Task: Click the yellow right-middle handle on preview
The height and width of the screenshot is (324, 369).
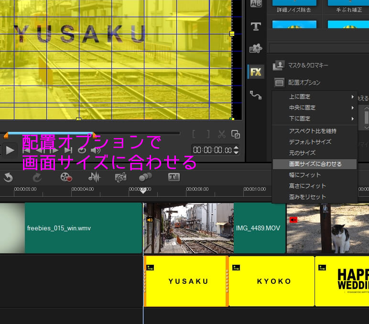Action: (x=232, y=33)
